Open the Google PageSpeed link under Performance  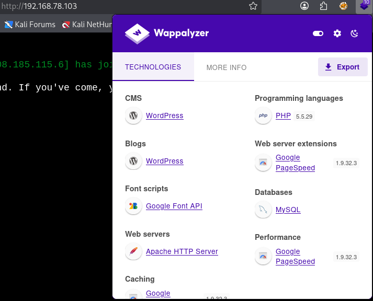coord(295,257)
